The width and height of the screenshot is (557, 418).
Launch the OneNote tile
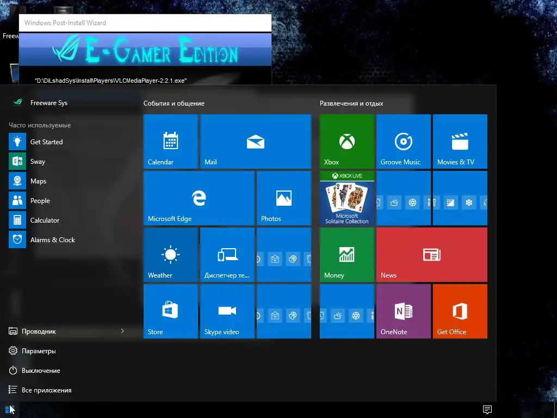[x=404, y=311]
